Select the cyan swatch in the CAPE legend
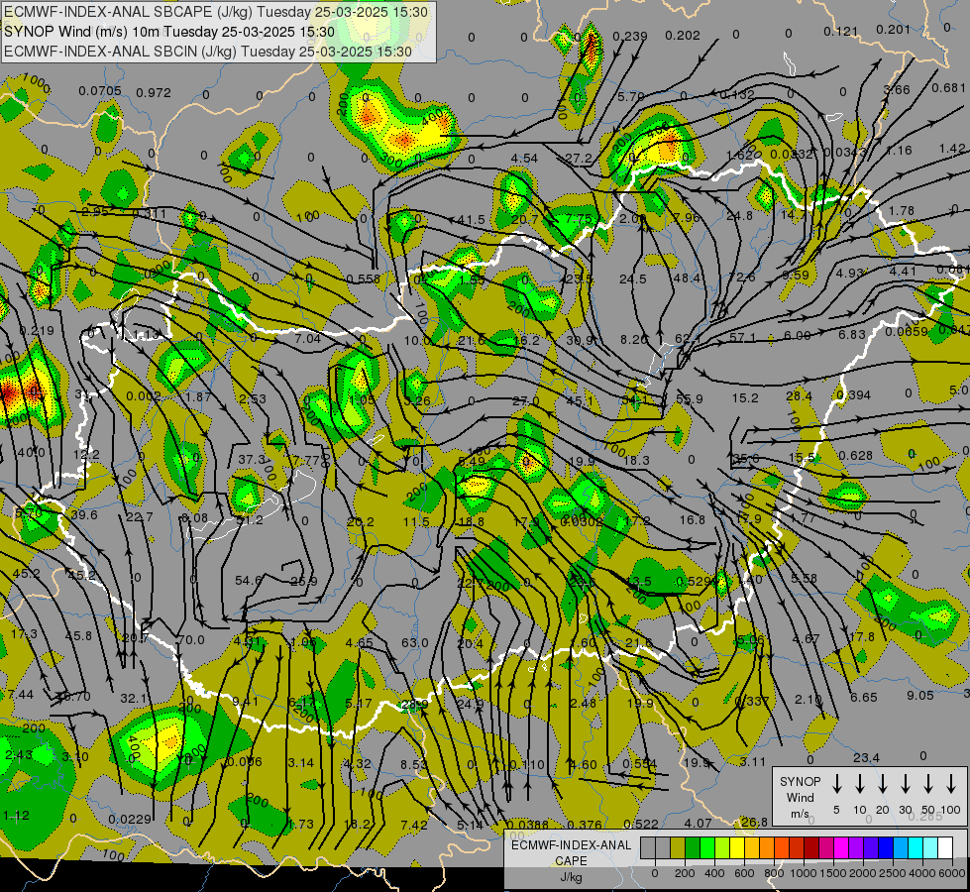This screenshot has width=970, height=892. tap(915, 847)
